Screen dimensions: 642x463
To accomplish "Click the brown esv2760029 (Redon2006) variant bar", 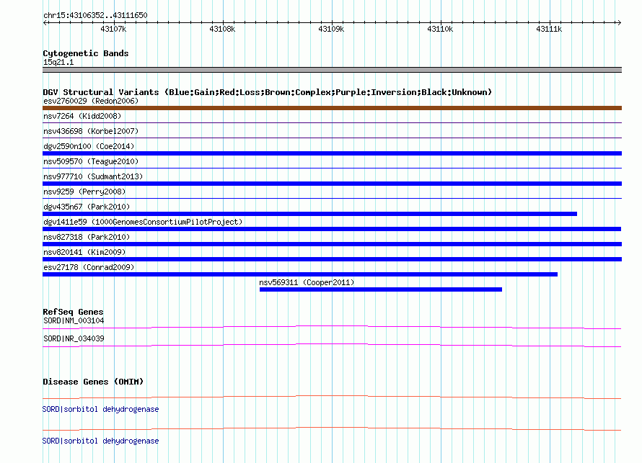I will 332,108.
